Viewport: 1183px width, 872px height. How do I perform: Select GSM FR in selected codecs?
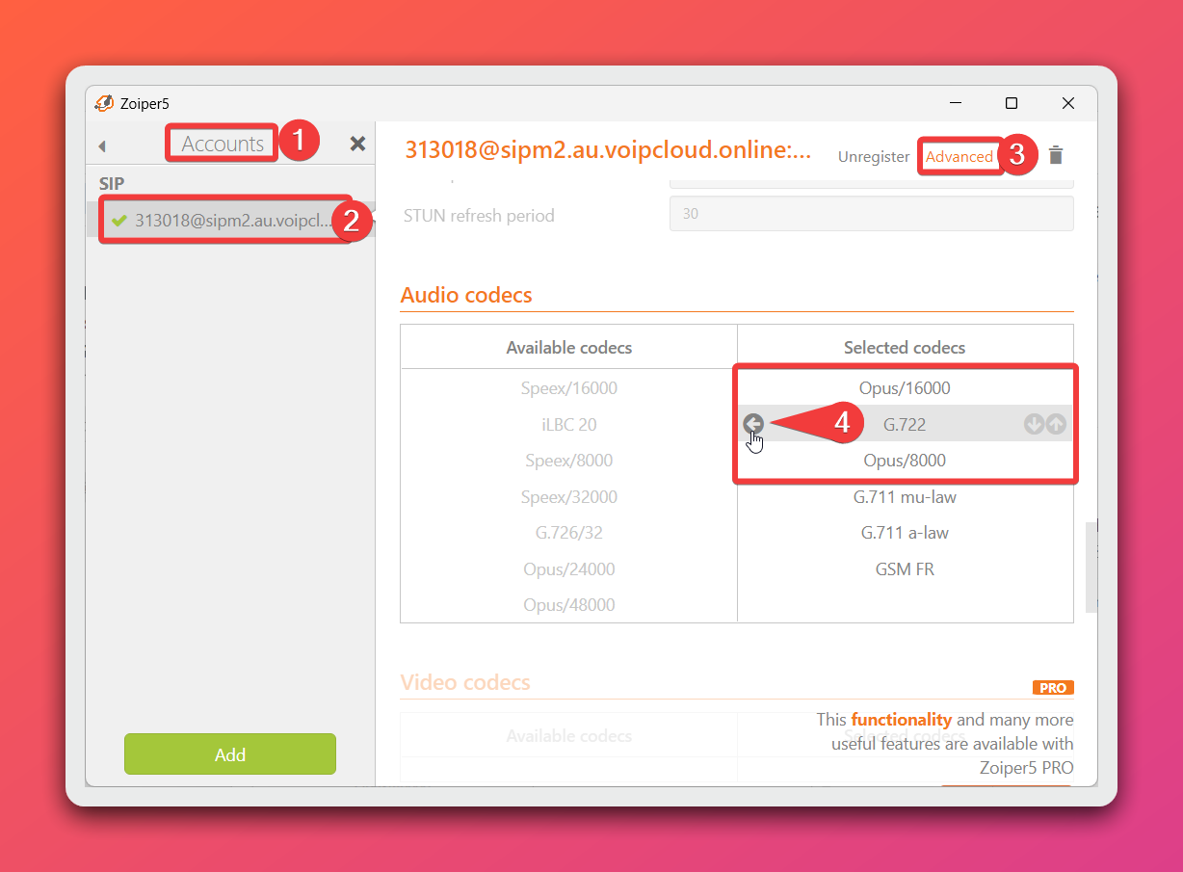point(905,569)
